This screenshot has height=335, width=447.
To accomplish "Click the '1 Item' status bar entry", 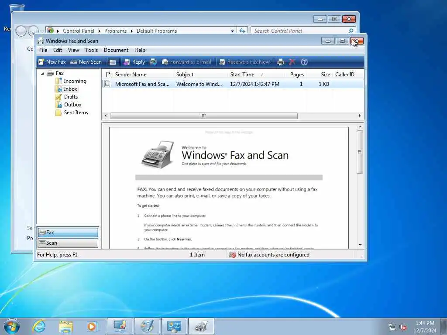I will (197, 255).
